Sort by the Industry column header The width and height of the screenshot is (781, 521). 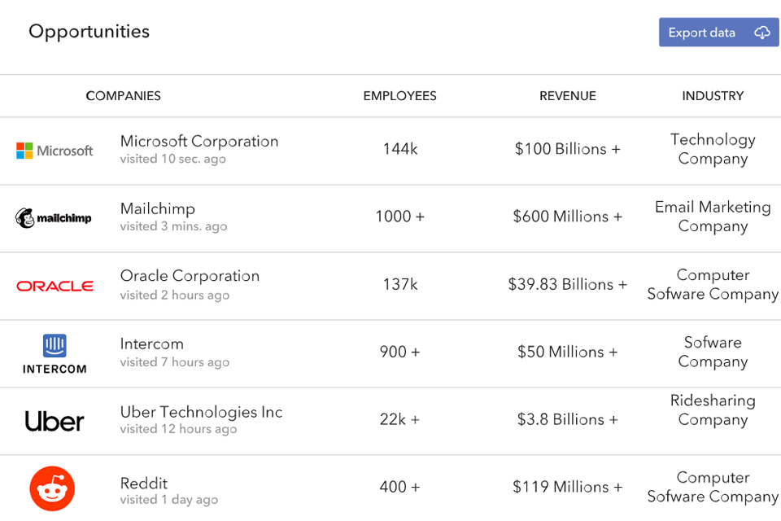713,96
